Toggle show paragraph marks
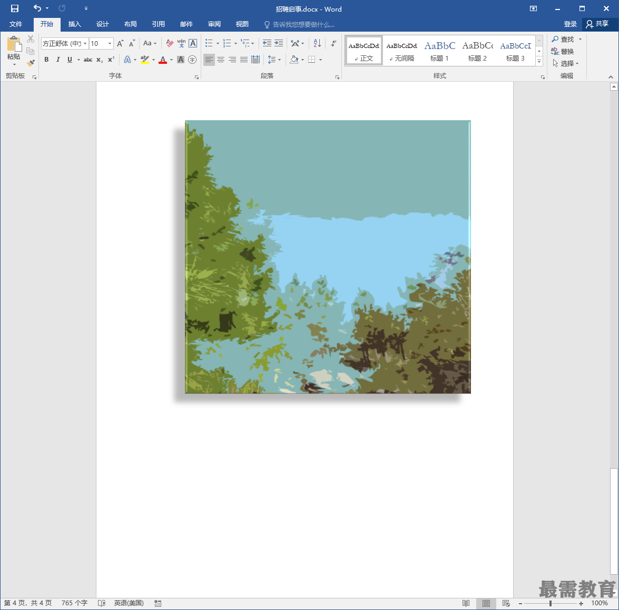 click(333, 43)
